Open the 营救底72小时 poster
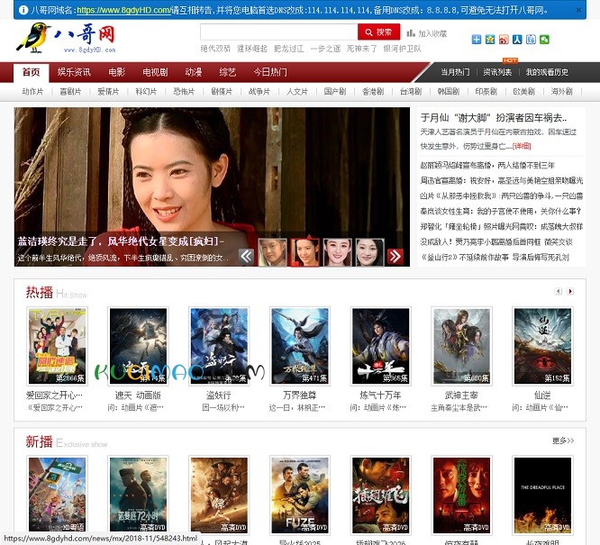This screenshot has width=600, height=545. click(x=138, y=495)
